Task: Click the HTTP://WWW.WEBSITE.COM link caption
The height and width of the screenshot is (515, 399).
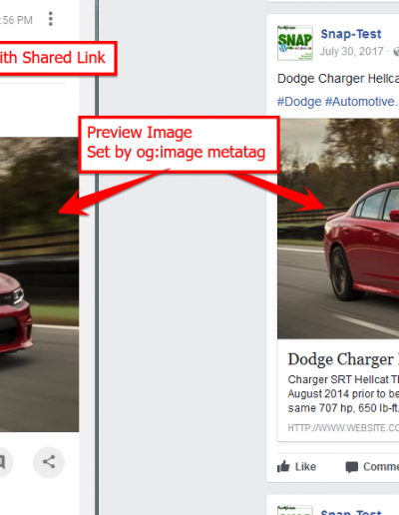Action: (343, 428)
